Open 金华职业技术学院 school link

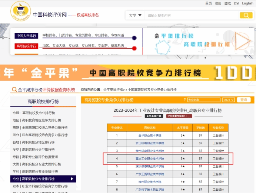point(150,135)
